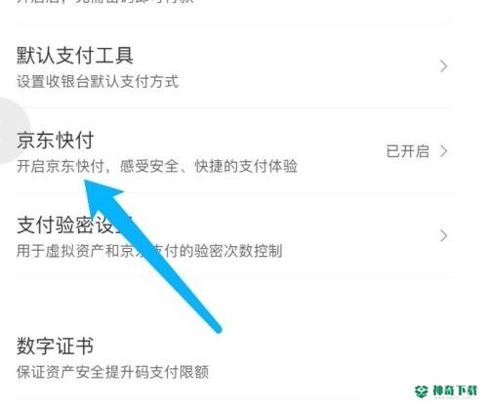Screen dimensions: 488x409
Task: Tap 保证资产安全提升码支付限额 description
Action: pyautogui.click(x=112, y=372)
